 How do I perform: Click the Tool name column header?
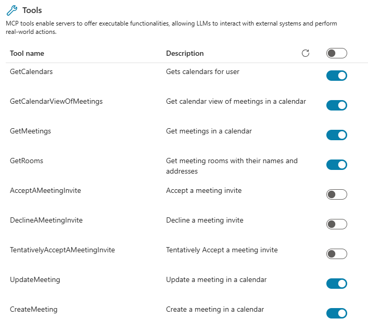[27, 53]
